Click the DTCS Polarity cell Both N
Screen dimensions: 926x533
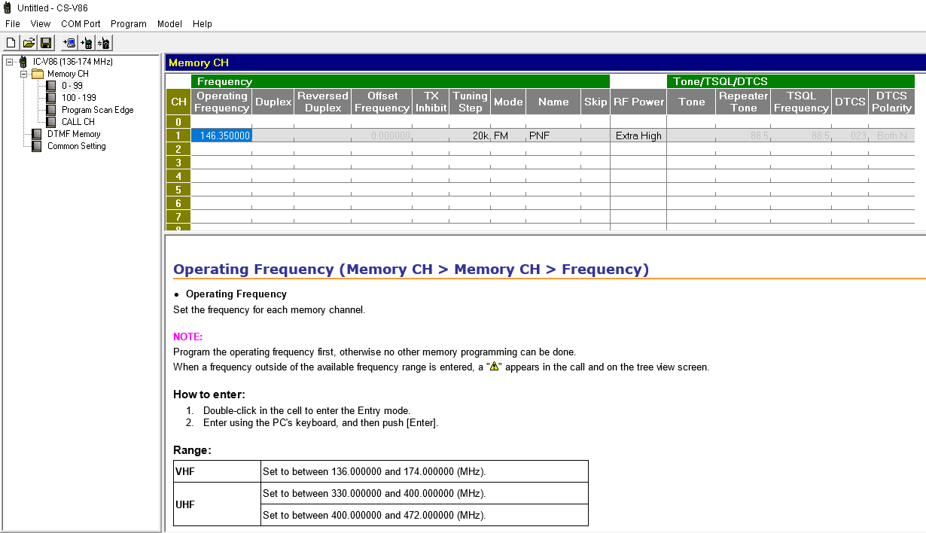(x=891, y=136)
